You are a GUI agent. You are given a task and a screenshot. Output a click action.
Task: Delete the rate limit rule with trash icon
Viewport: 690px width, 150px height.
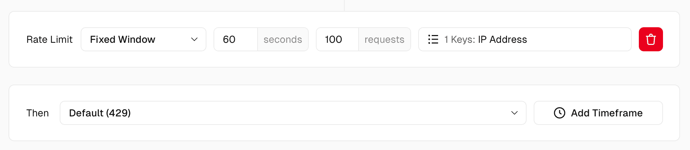click(x=651, y=39)
